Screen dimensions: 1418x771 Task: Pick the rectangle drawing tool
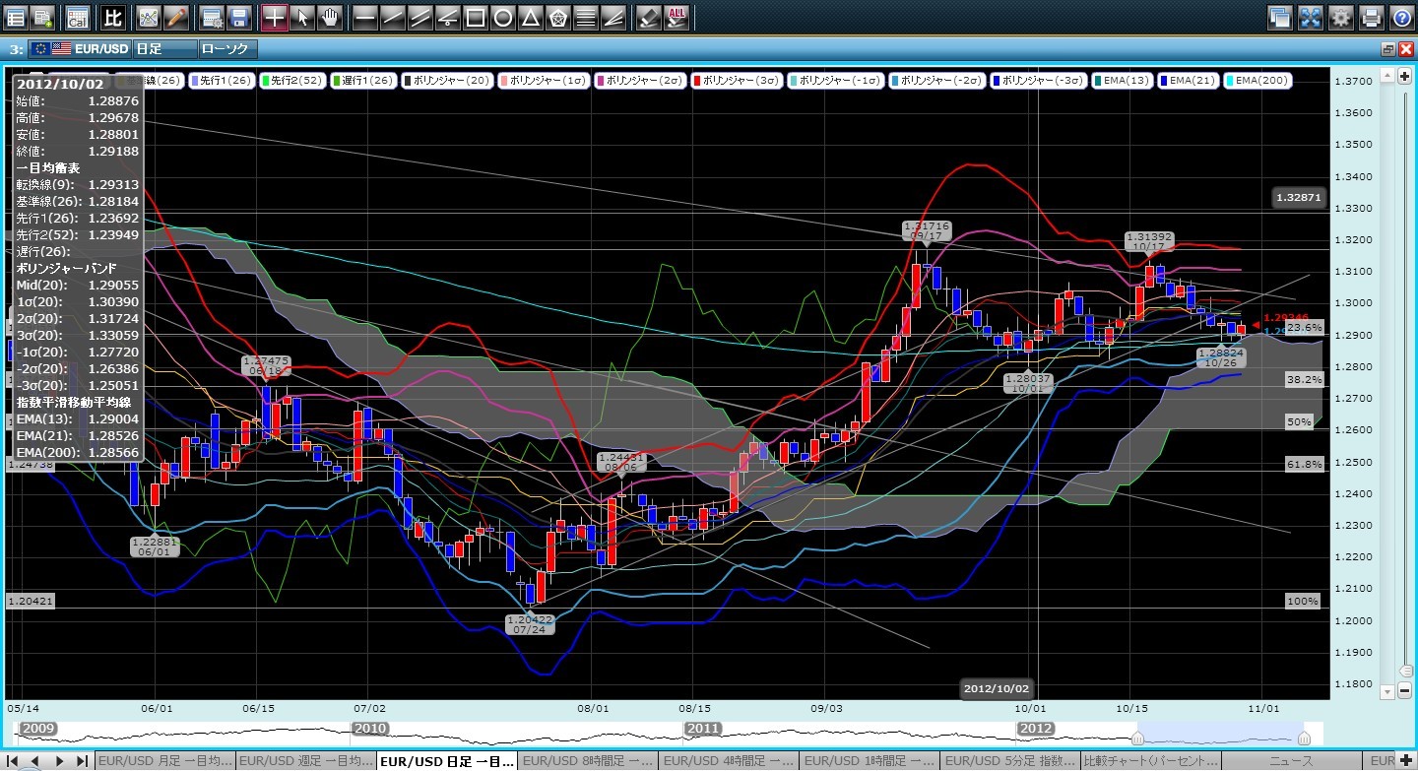[475, 17]
